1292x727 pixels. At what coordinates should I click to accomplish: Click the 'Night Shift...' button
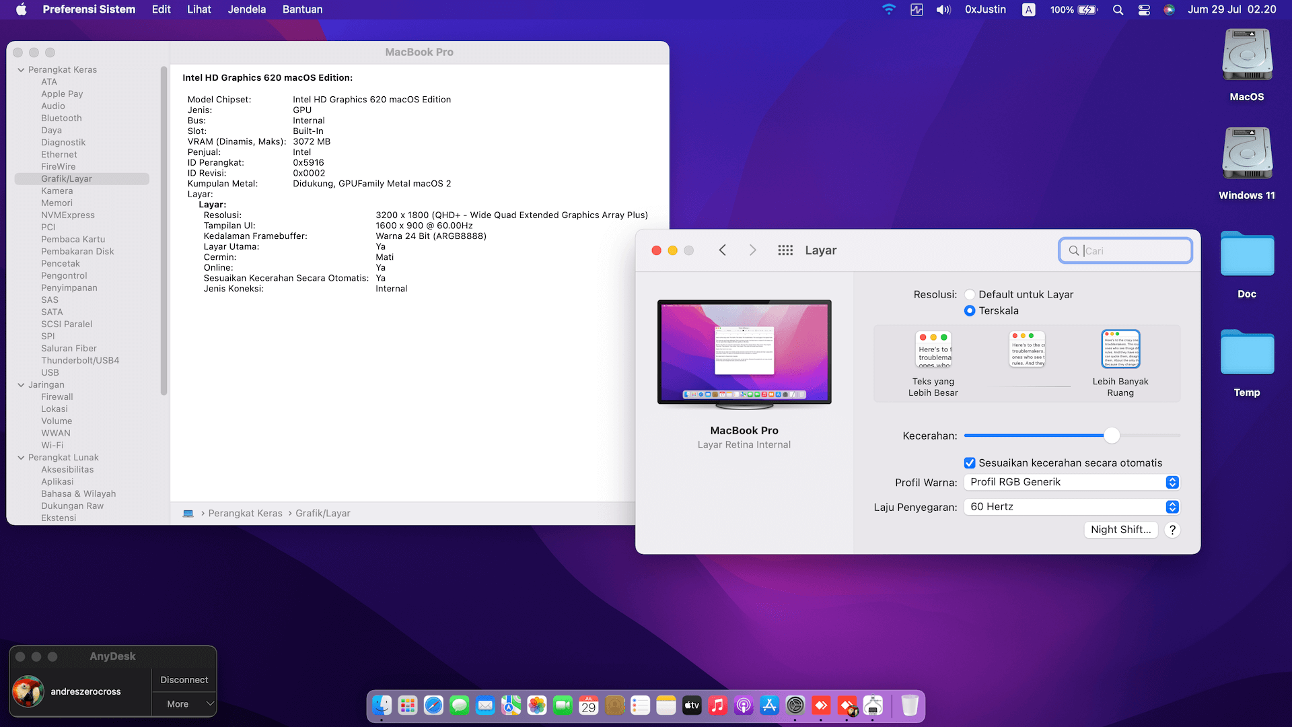tap(1121, 530)
